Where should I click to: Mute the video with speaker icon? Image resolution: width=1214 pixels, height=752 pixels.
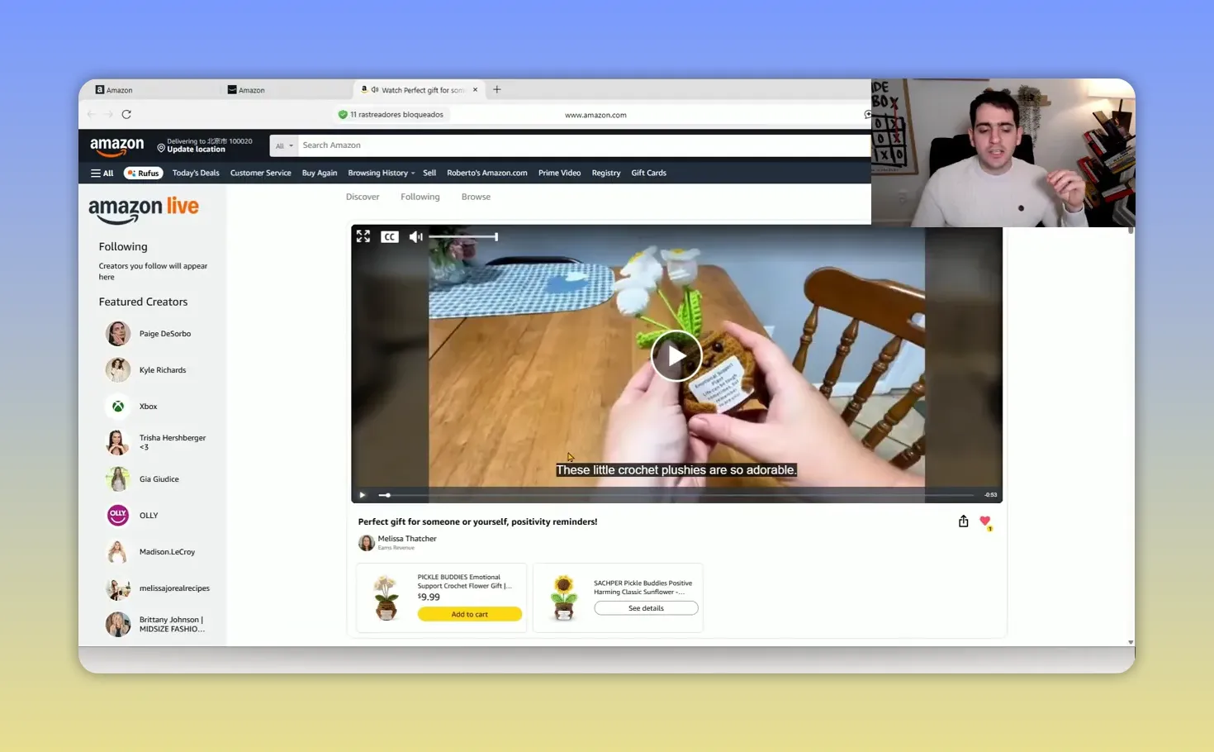point(415,237)
